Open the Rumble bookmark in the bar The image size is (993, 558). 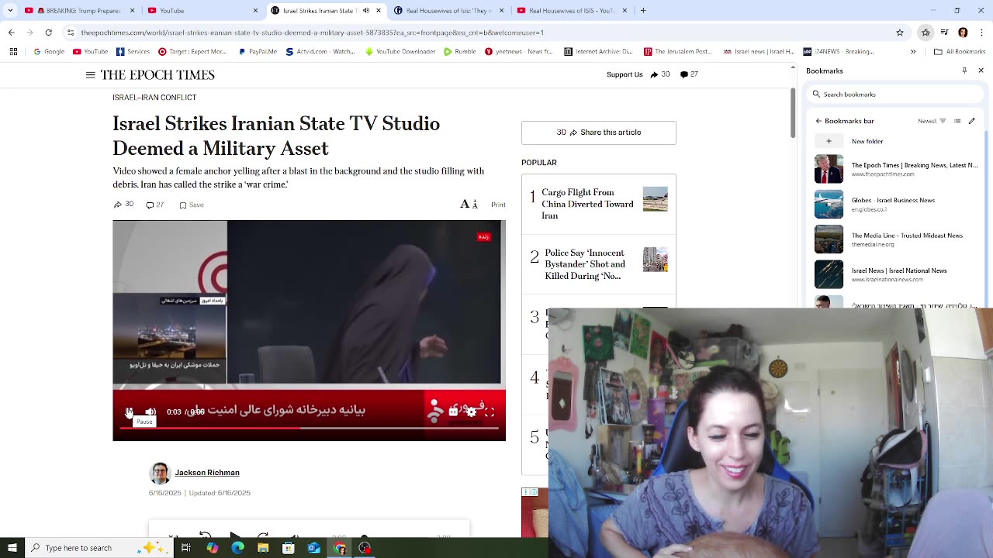coord(459,52)
